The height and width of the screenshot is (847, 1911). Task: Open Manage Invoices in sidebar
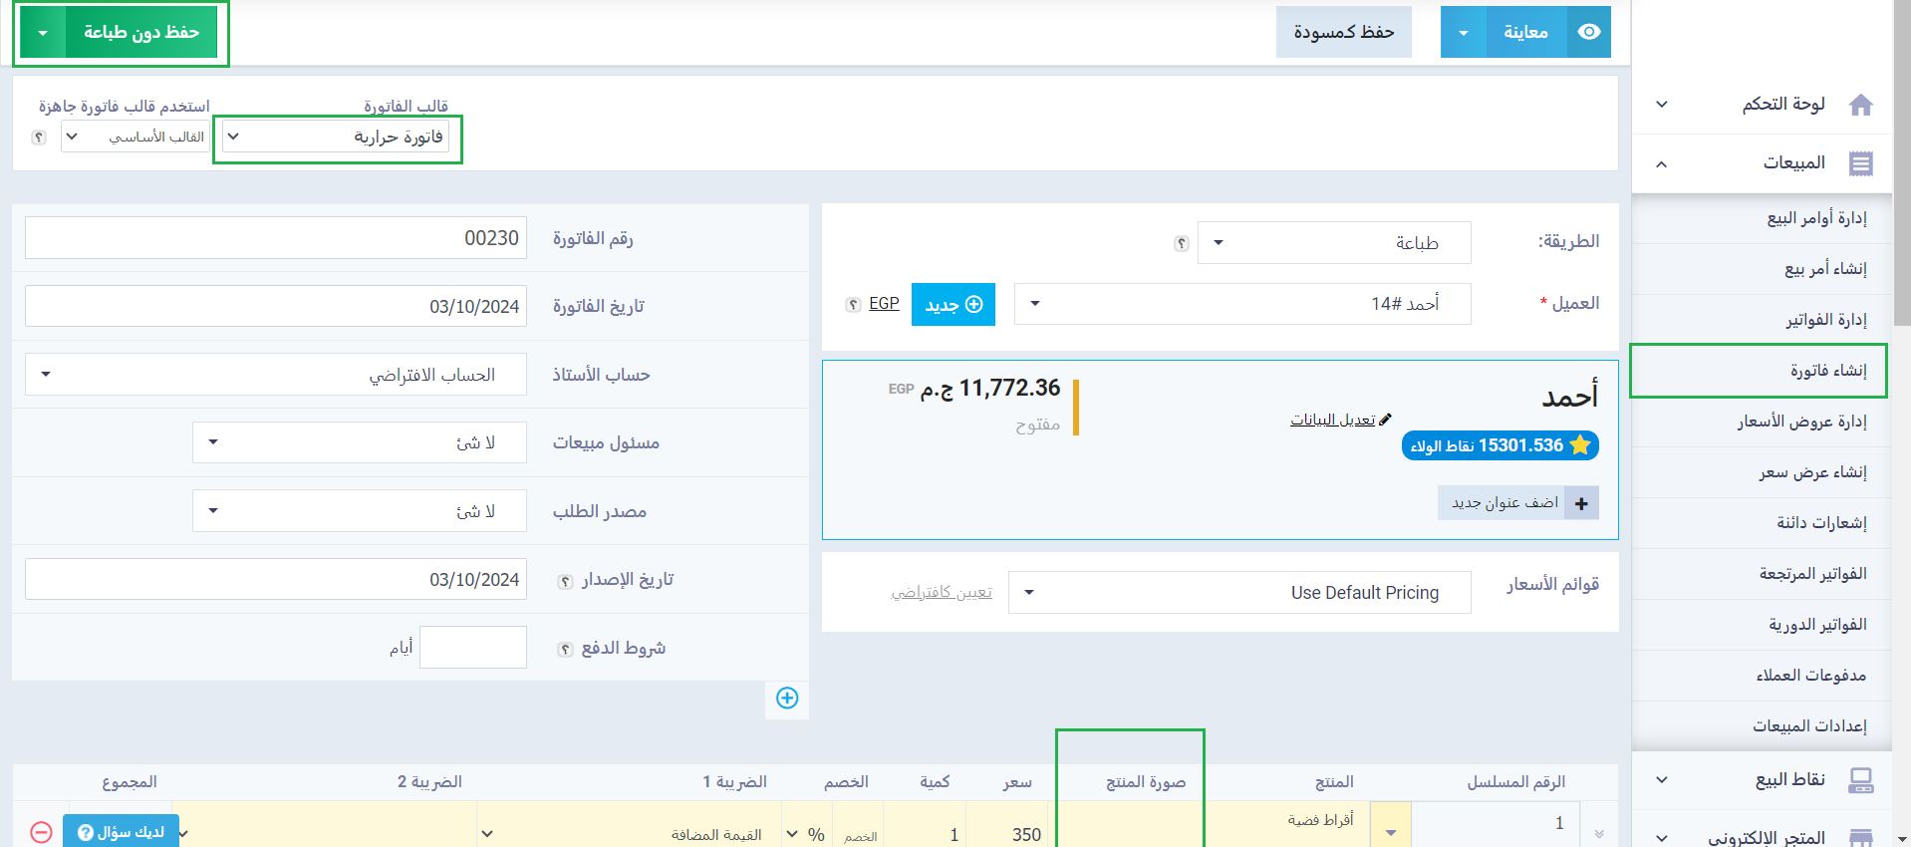point(1825,320)
